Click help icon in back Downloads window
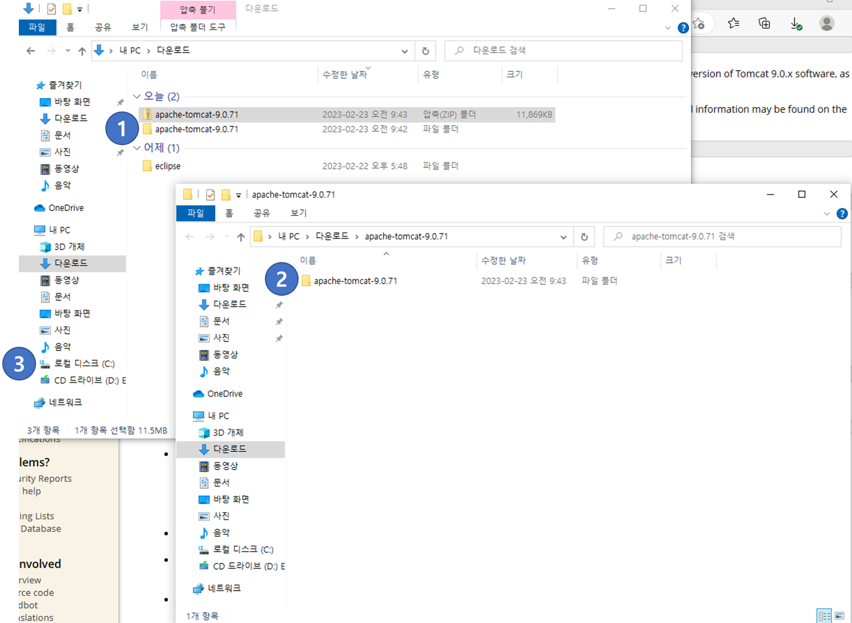Screen dimensions: 852x623 tap(683, 28)
